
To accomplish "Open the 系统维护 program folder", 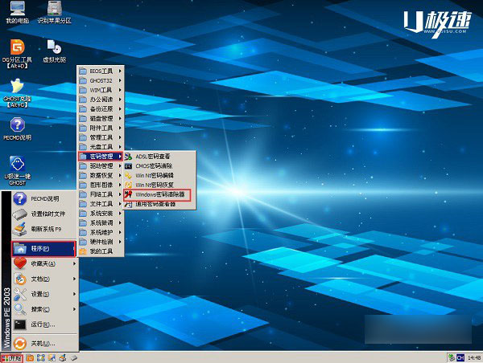I will (101, 232).
